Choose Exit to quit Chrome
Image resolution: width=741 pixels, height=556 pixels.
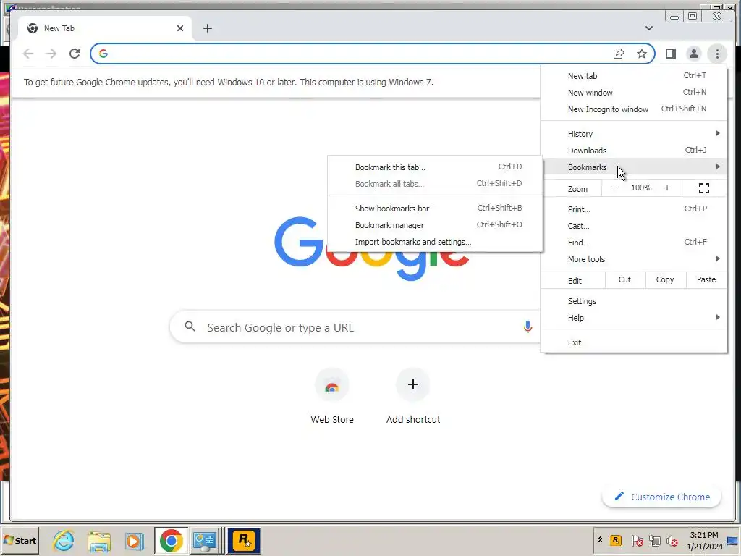point(634,342)
